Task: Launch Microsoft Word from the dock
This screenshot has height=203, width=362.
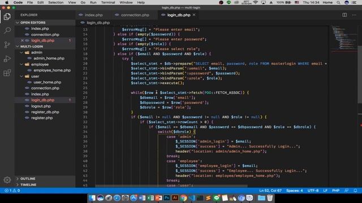Action: (142, 198)
